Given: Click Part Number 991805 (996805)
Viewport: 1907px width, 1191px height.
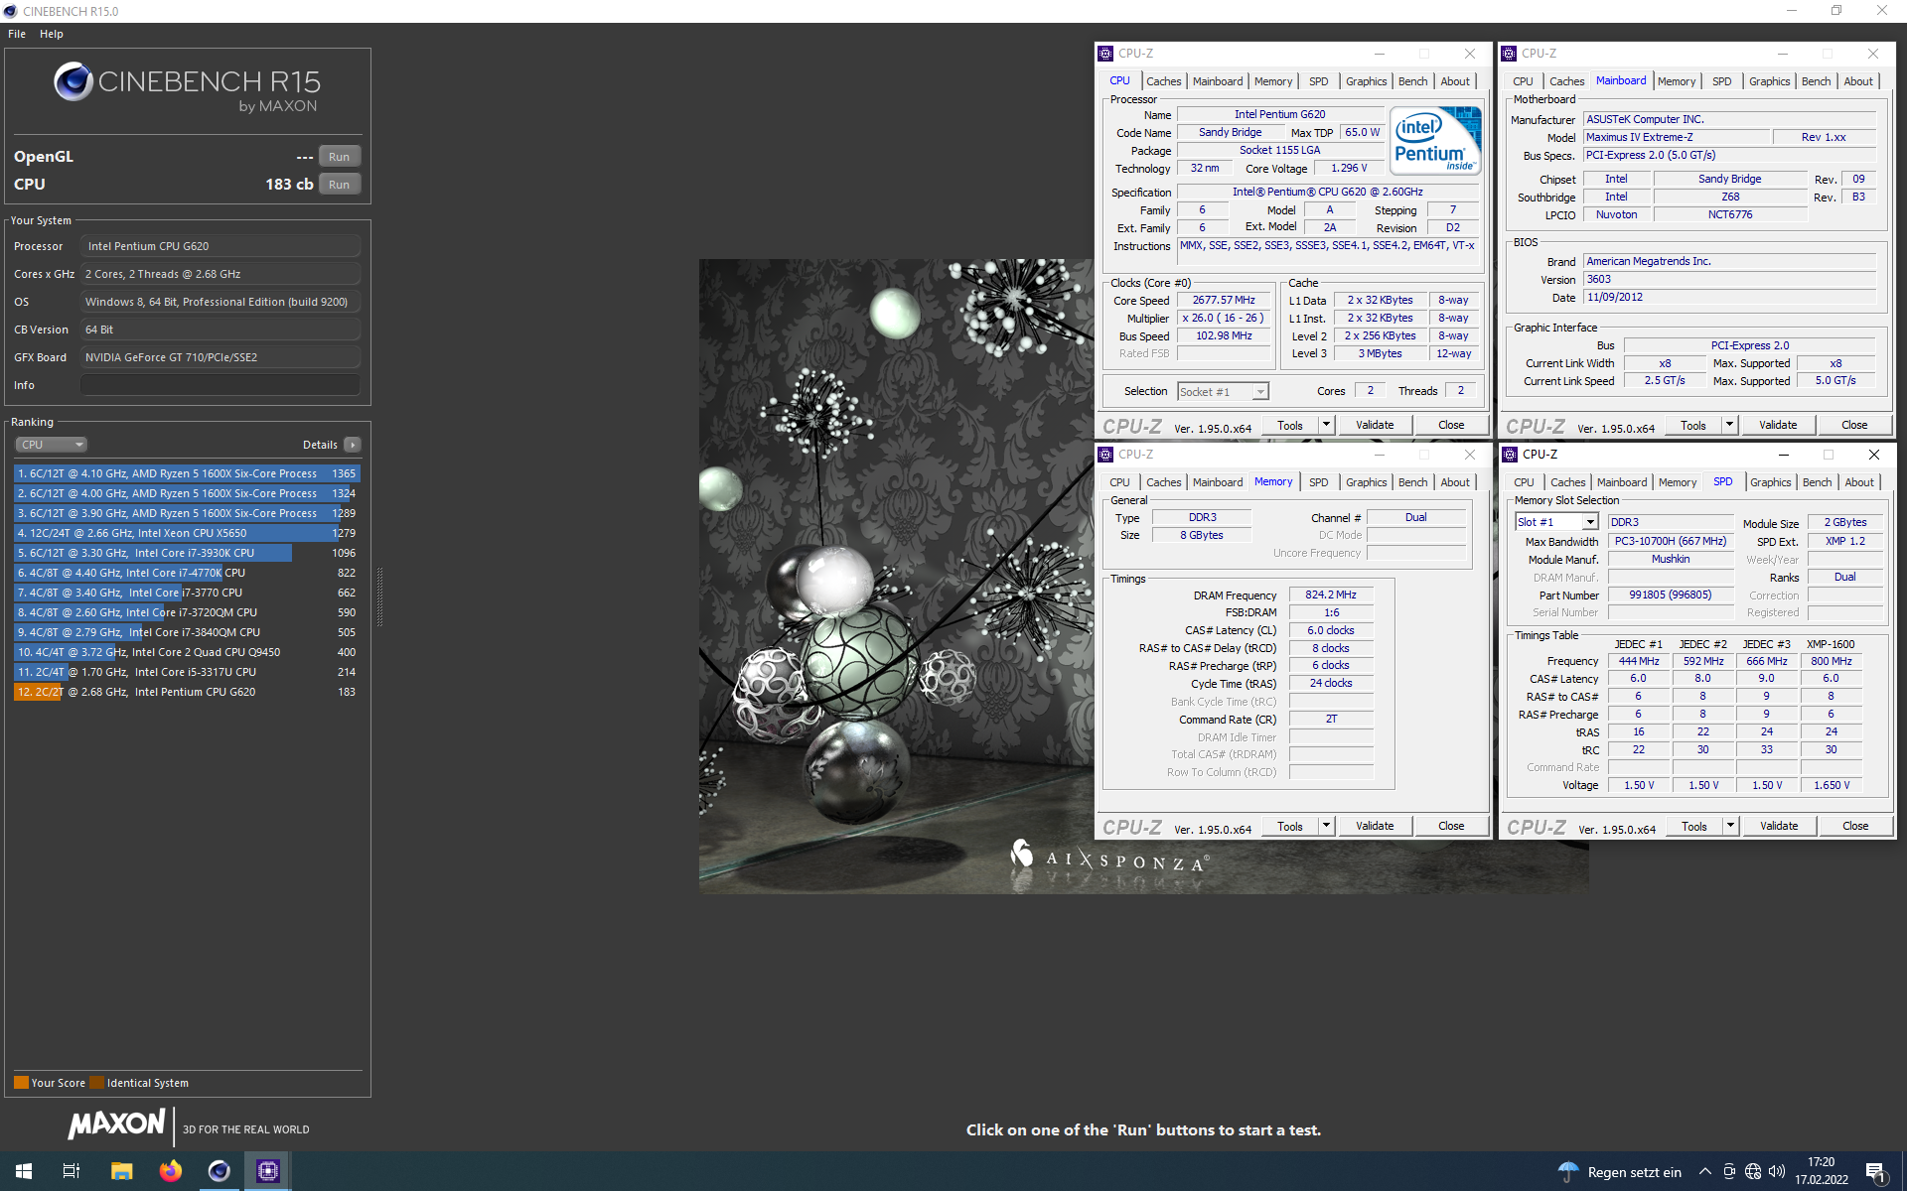Looking at the screenshot, I should tap(1670, 595).
